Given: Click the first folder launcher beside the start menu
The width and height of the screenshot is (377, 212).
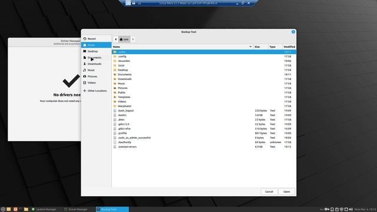Looking at the screenshot, I should [x=9, y=210].
